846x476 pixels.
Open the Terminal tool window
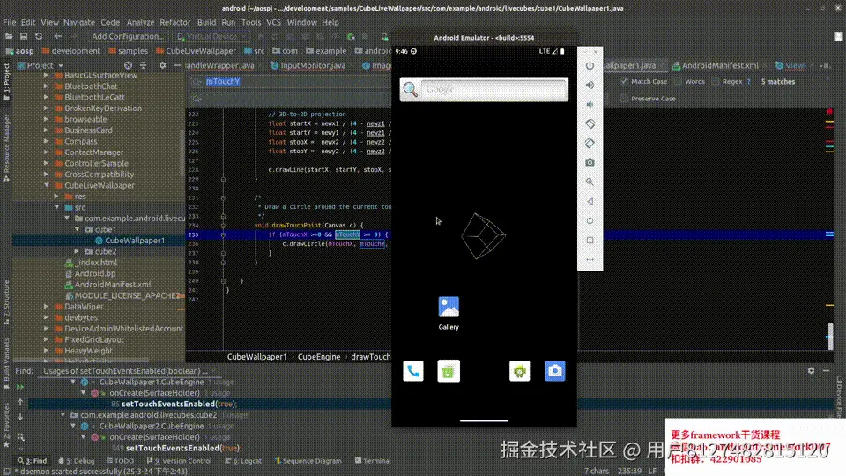click(372, 461)
